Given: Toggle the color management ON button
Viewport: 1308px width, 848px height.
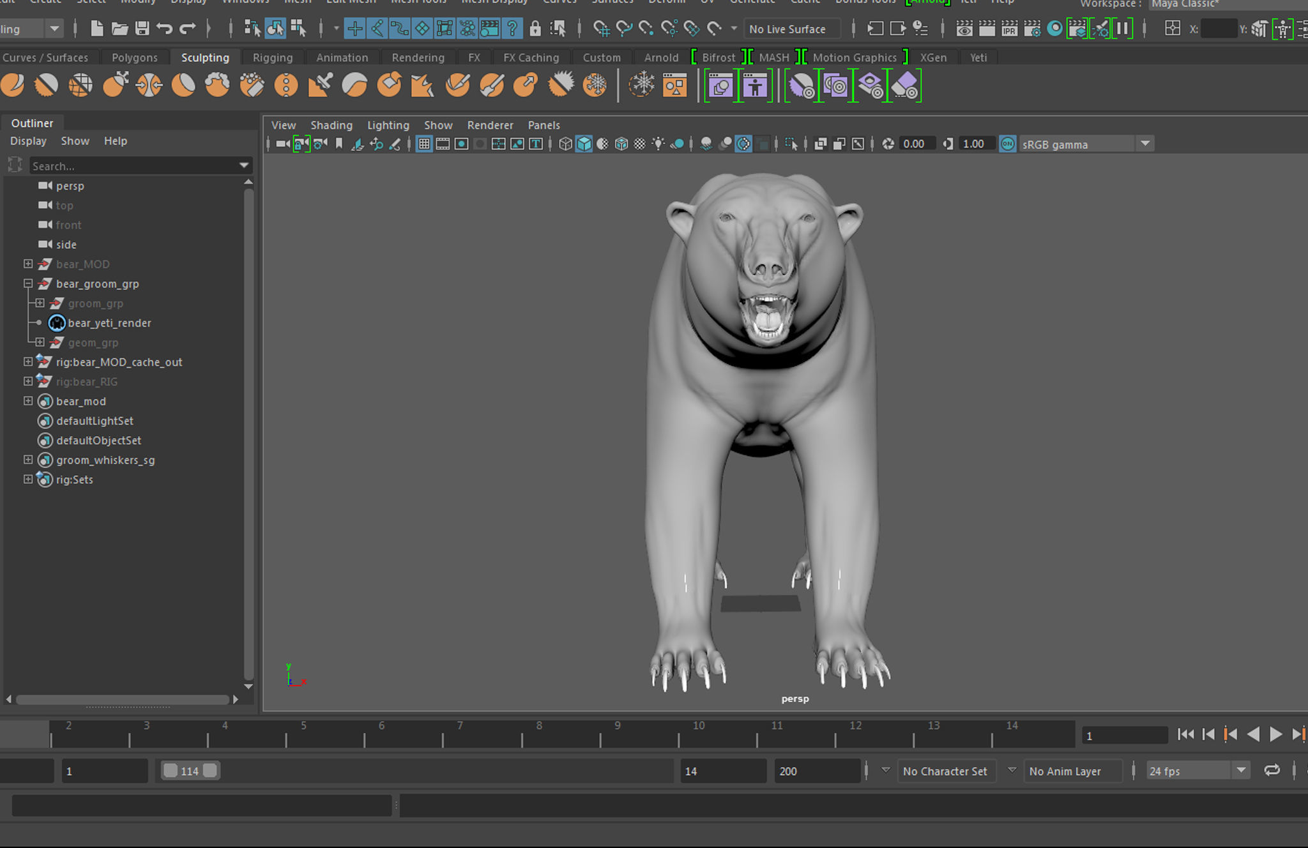Looking at the screenshot, I should 1007,144.
